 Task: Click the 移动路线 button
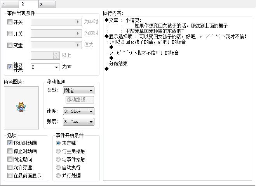[x=80, y=100]
